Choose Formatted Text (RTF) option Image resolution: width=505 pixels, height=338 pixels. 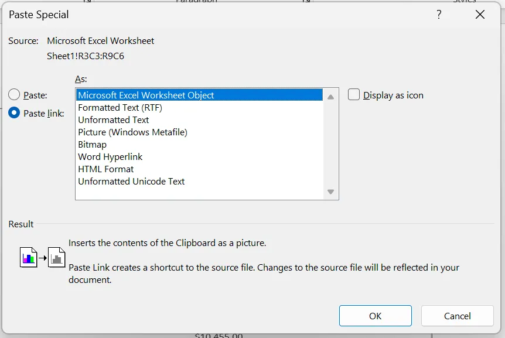[x=120, y=108]
